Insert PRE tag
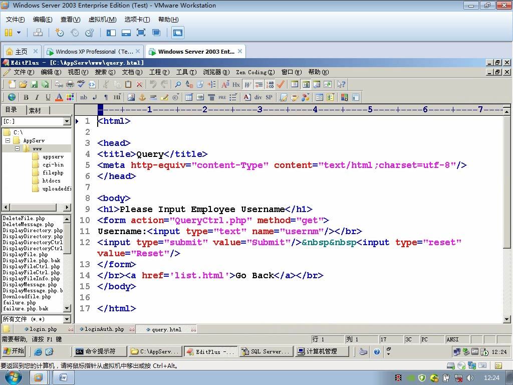 (222, 97)
